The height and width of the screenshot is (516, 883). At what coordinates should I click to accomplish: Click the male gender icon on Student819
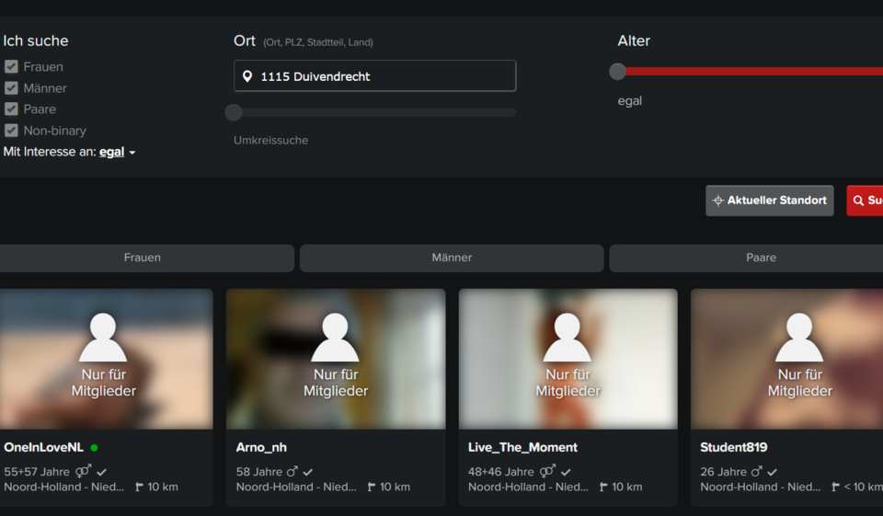[756, 471]
